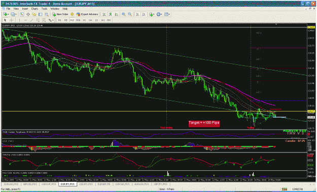Toggle Expert Advisors on or off

(x=87, y=14)
